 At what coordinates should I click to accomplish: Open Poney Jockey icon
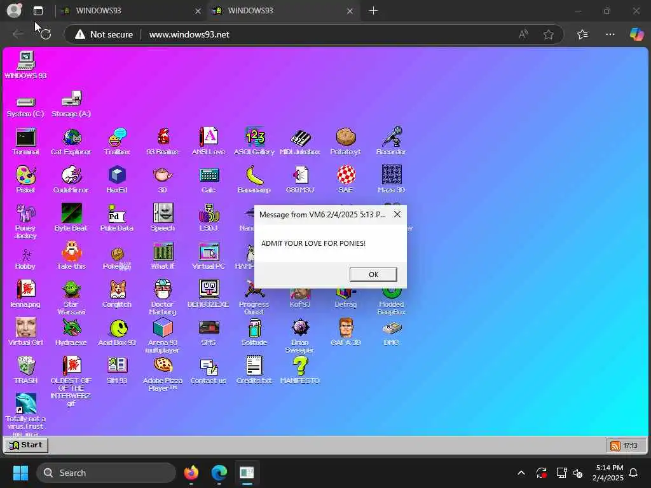pos(25,222)
